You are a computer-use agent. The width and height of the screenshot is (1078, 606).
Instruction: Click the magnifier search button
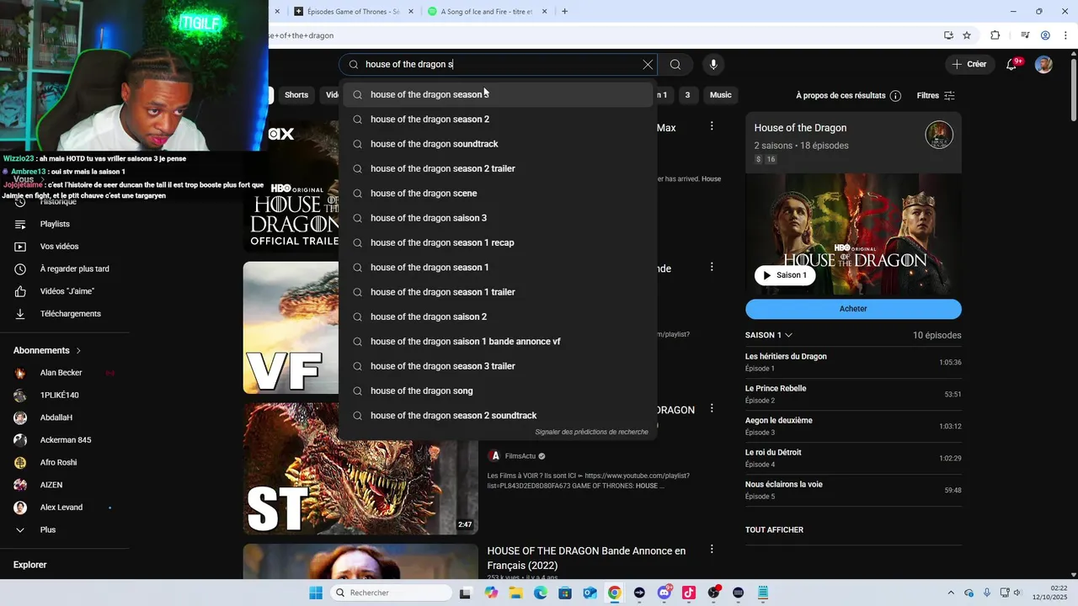click(x=675, y=65)
